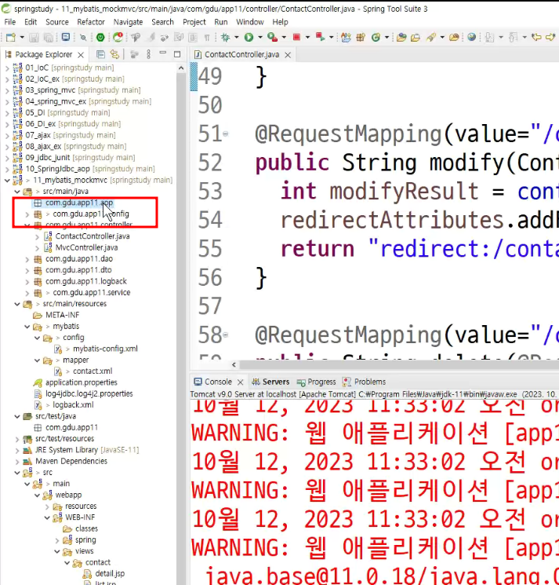559x585 pixels.
Task: Open the Navigate menu
Action: pyautogui.click(x=128, y=22)
